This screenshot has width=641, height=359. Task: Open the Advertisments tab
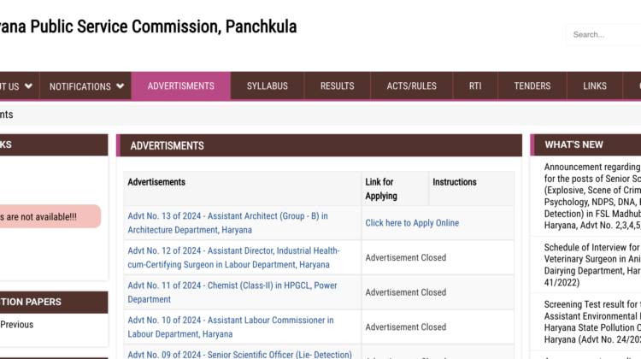[180, 86]
